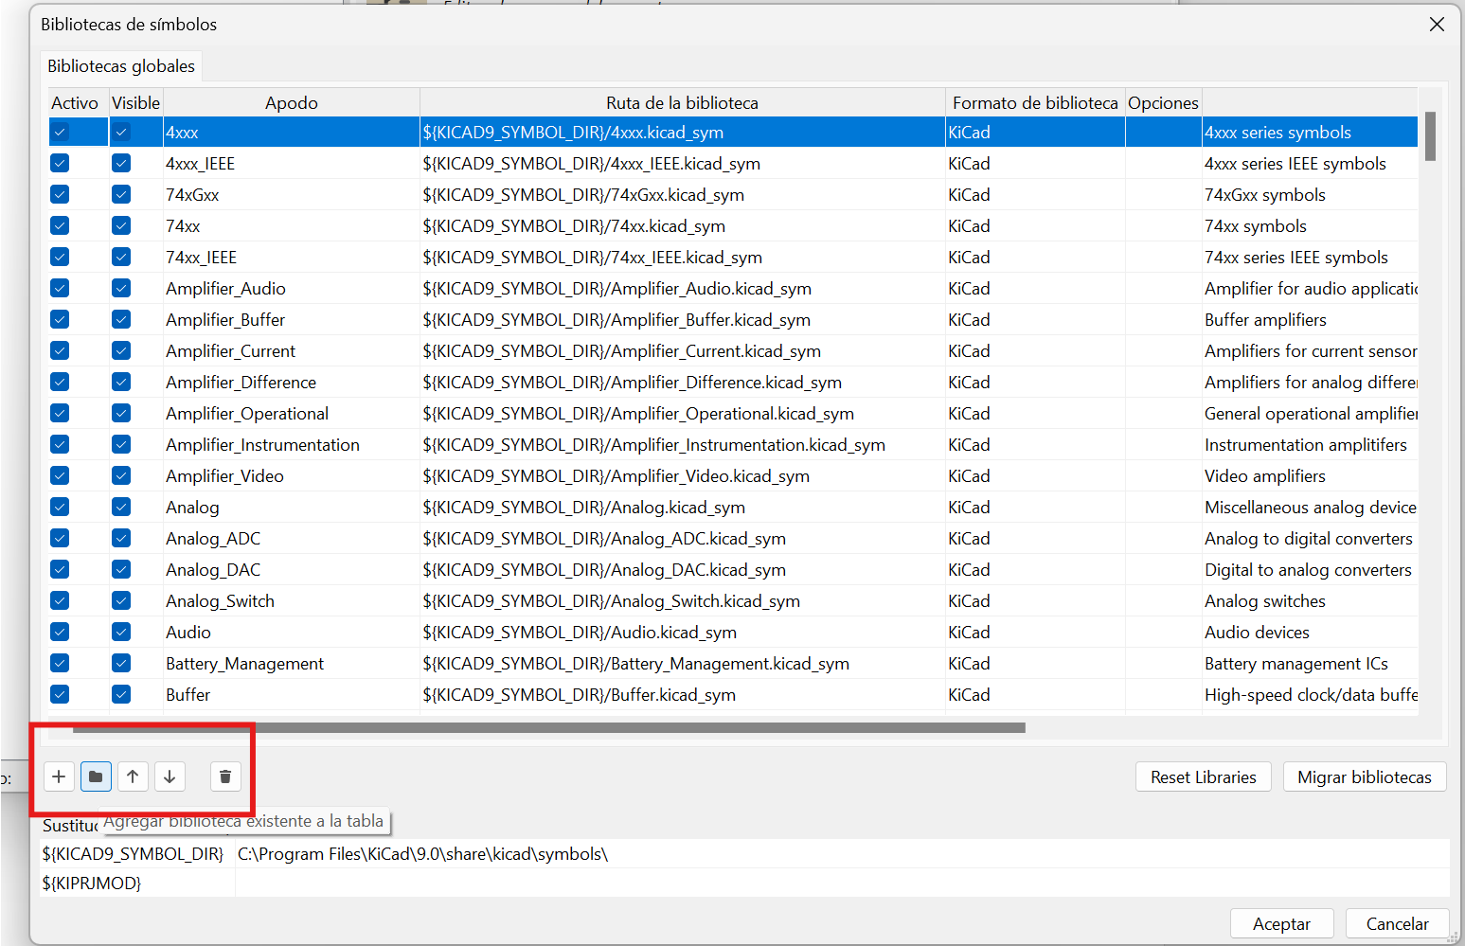Click the Analog_Switch.kicad_sym path cell

click(683, 600)
